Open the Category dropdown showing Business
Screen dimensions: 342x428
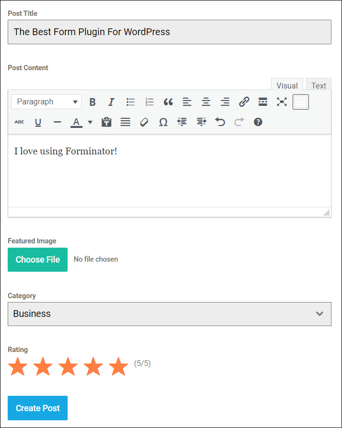pyautogui.click(x=169, y=314)
